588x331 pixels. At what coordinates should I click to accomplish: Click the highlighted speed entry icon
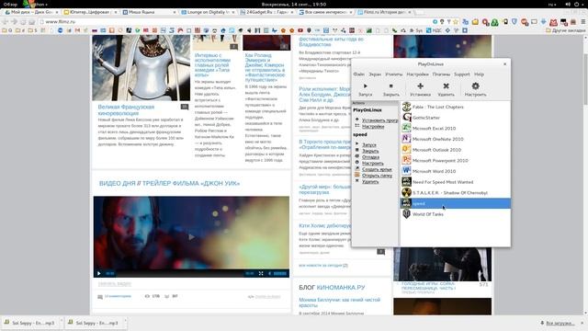[406, 203]
